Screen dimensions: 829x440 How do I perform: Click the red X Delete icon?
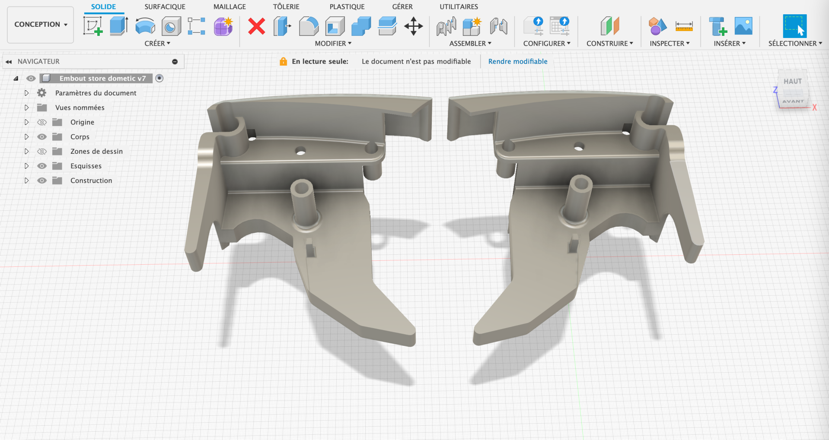click(257, 26)
